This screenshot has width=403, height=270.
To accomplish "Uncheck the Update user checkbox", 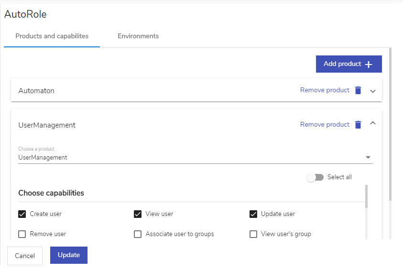I will tap(253, 214).
